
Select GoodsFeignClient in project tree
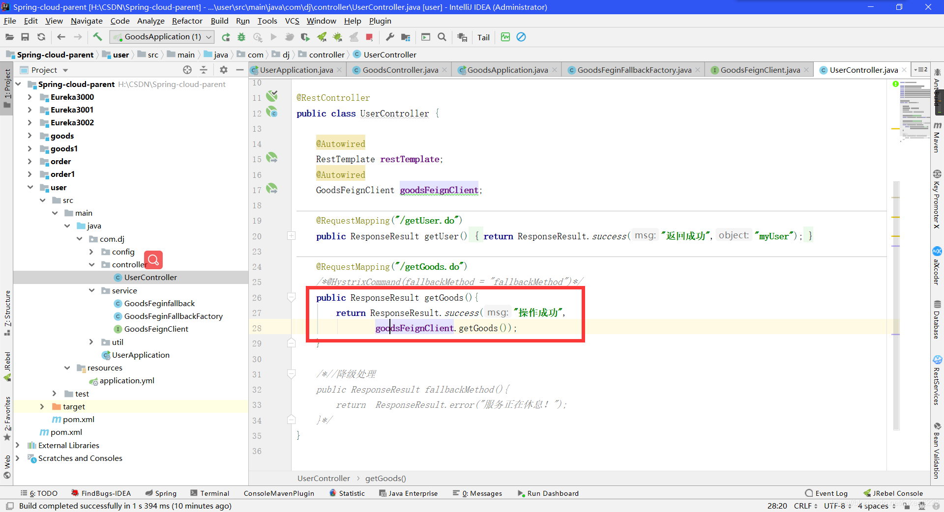coord(156,329)
